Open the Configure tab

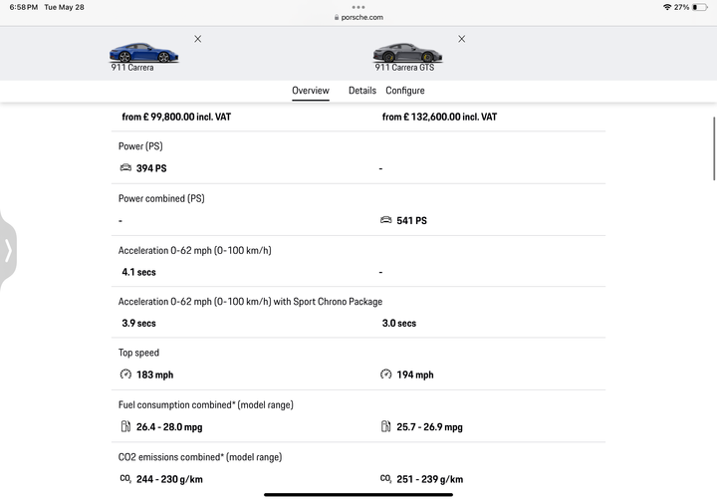pos(405,91)
